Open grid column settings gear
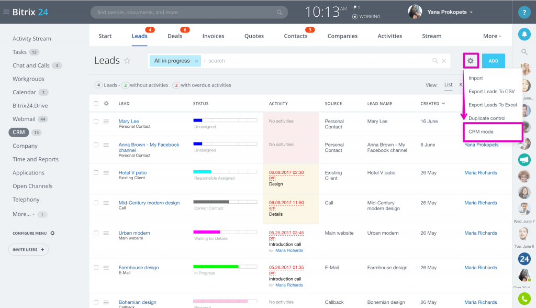This screenshot has height=308, width=536. tap(106, 103)
